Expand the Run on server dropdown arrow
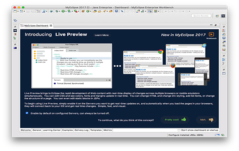 (x=72, y=12)
